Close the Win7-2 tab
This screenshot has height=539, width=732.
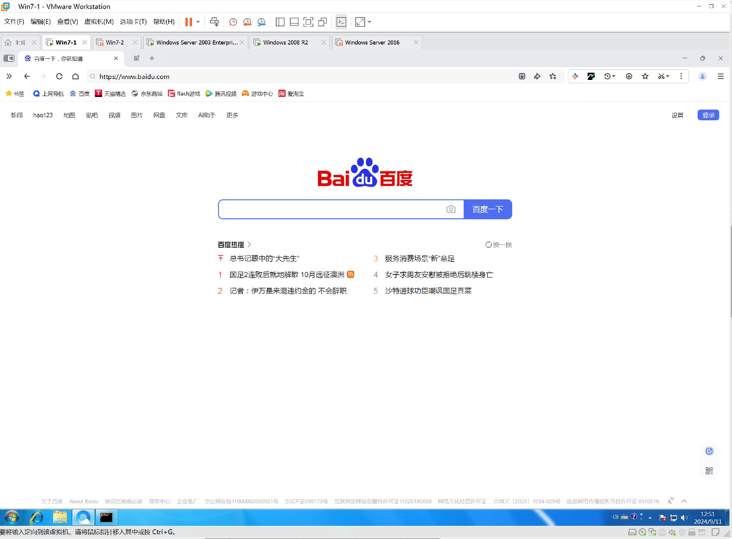[x=135, y=43]
